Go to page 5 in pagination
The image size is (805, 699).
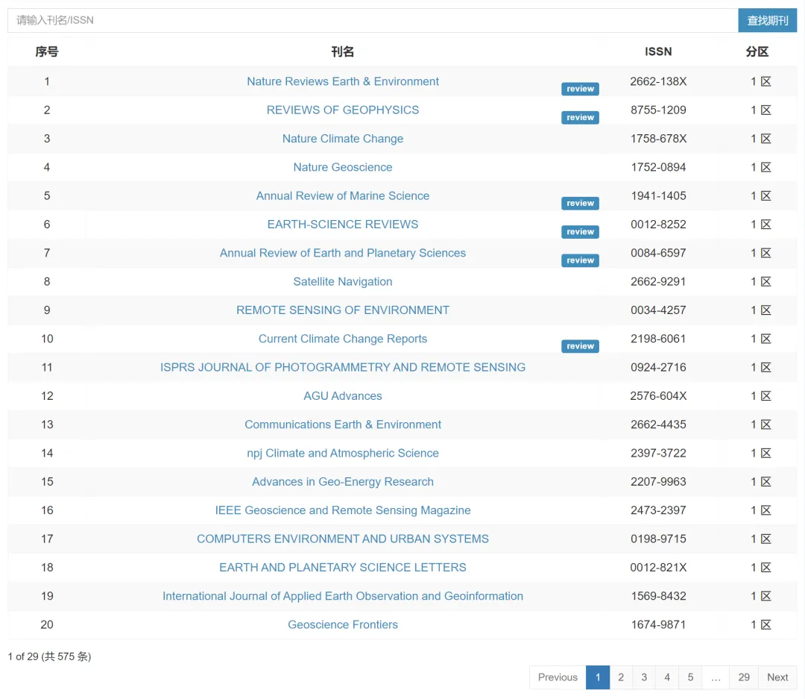click(690, 677)
